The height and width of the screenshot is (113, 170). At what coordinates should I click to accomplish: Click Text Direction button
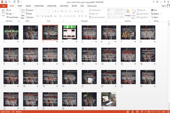click(x=95, y=10)
